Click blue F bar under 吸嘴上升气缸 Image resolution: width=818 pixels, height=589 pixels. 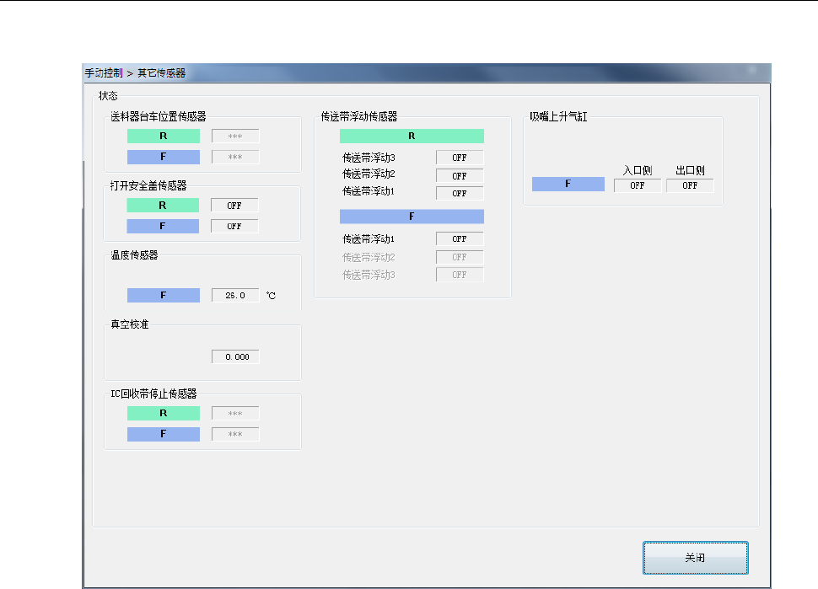[x=568, y=184]
